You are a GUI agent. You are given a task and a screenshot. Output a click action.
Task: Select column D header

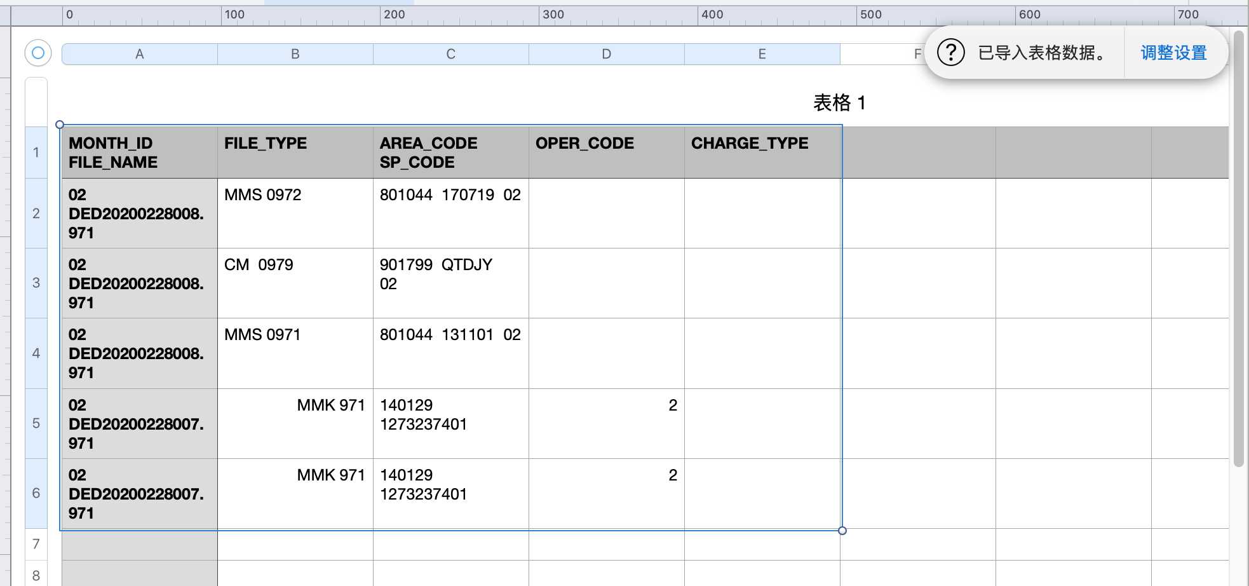[x=607, y=54]
